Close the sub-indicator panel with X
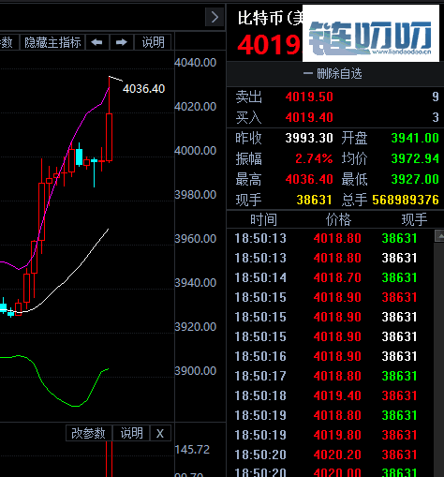The width and height of the screenshot is (444, 477). coord(160,433)
